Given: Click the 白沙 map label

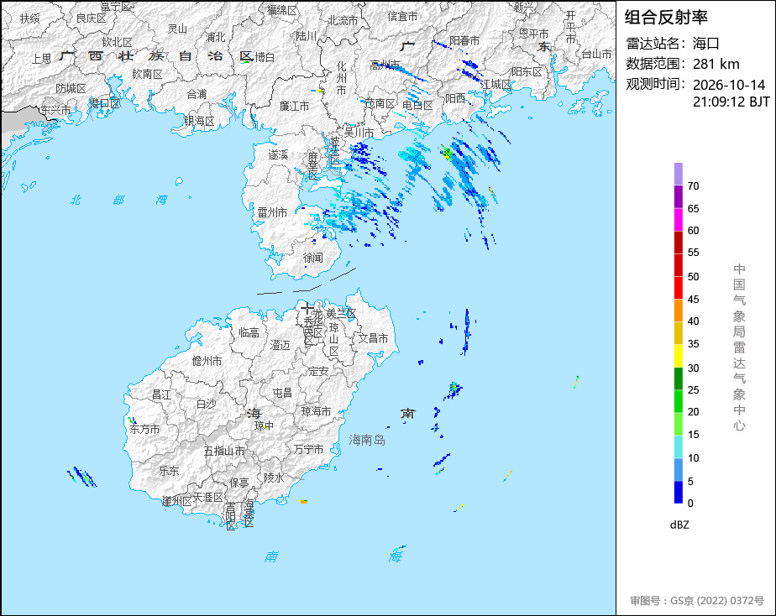Looking at the screenshot, I should (207, 404).
